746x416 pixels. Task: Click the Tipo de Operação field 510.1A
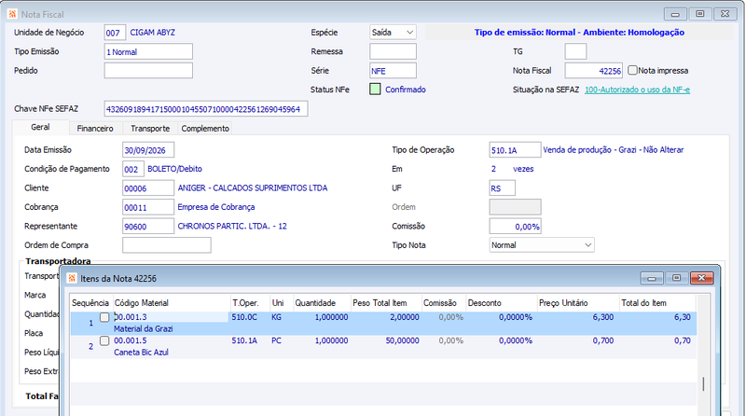[516, 150]
